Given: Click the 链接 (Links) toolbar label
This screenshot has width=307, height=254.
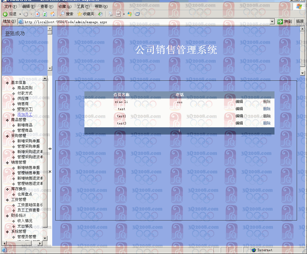Looking at the screenshot, I should 300,21.
